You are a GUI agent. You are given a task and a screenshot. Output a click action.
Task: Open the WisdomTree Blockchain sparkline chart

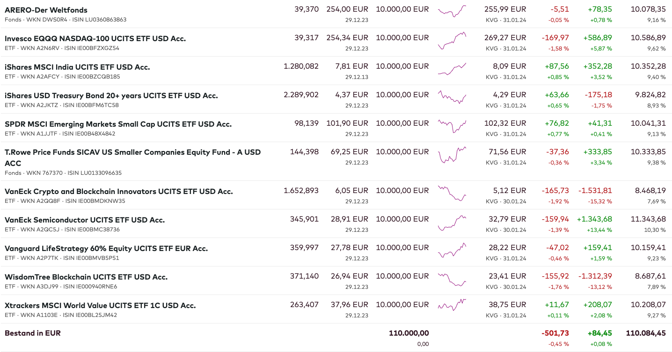click(x=452, y=279)
